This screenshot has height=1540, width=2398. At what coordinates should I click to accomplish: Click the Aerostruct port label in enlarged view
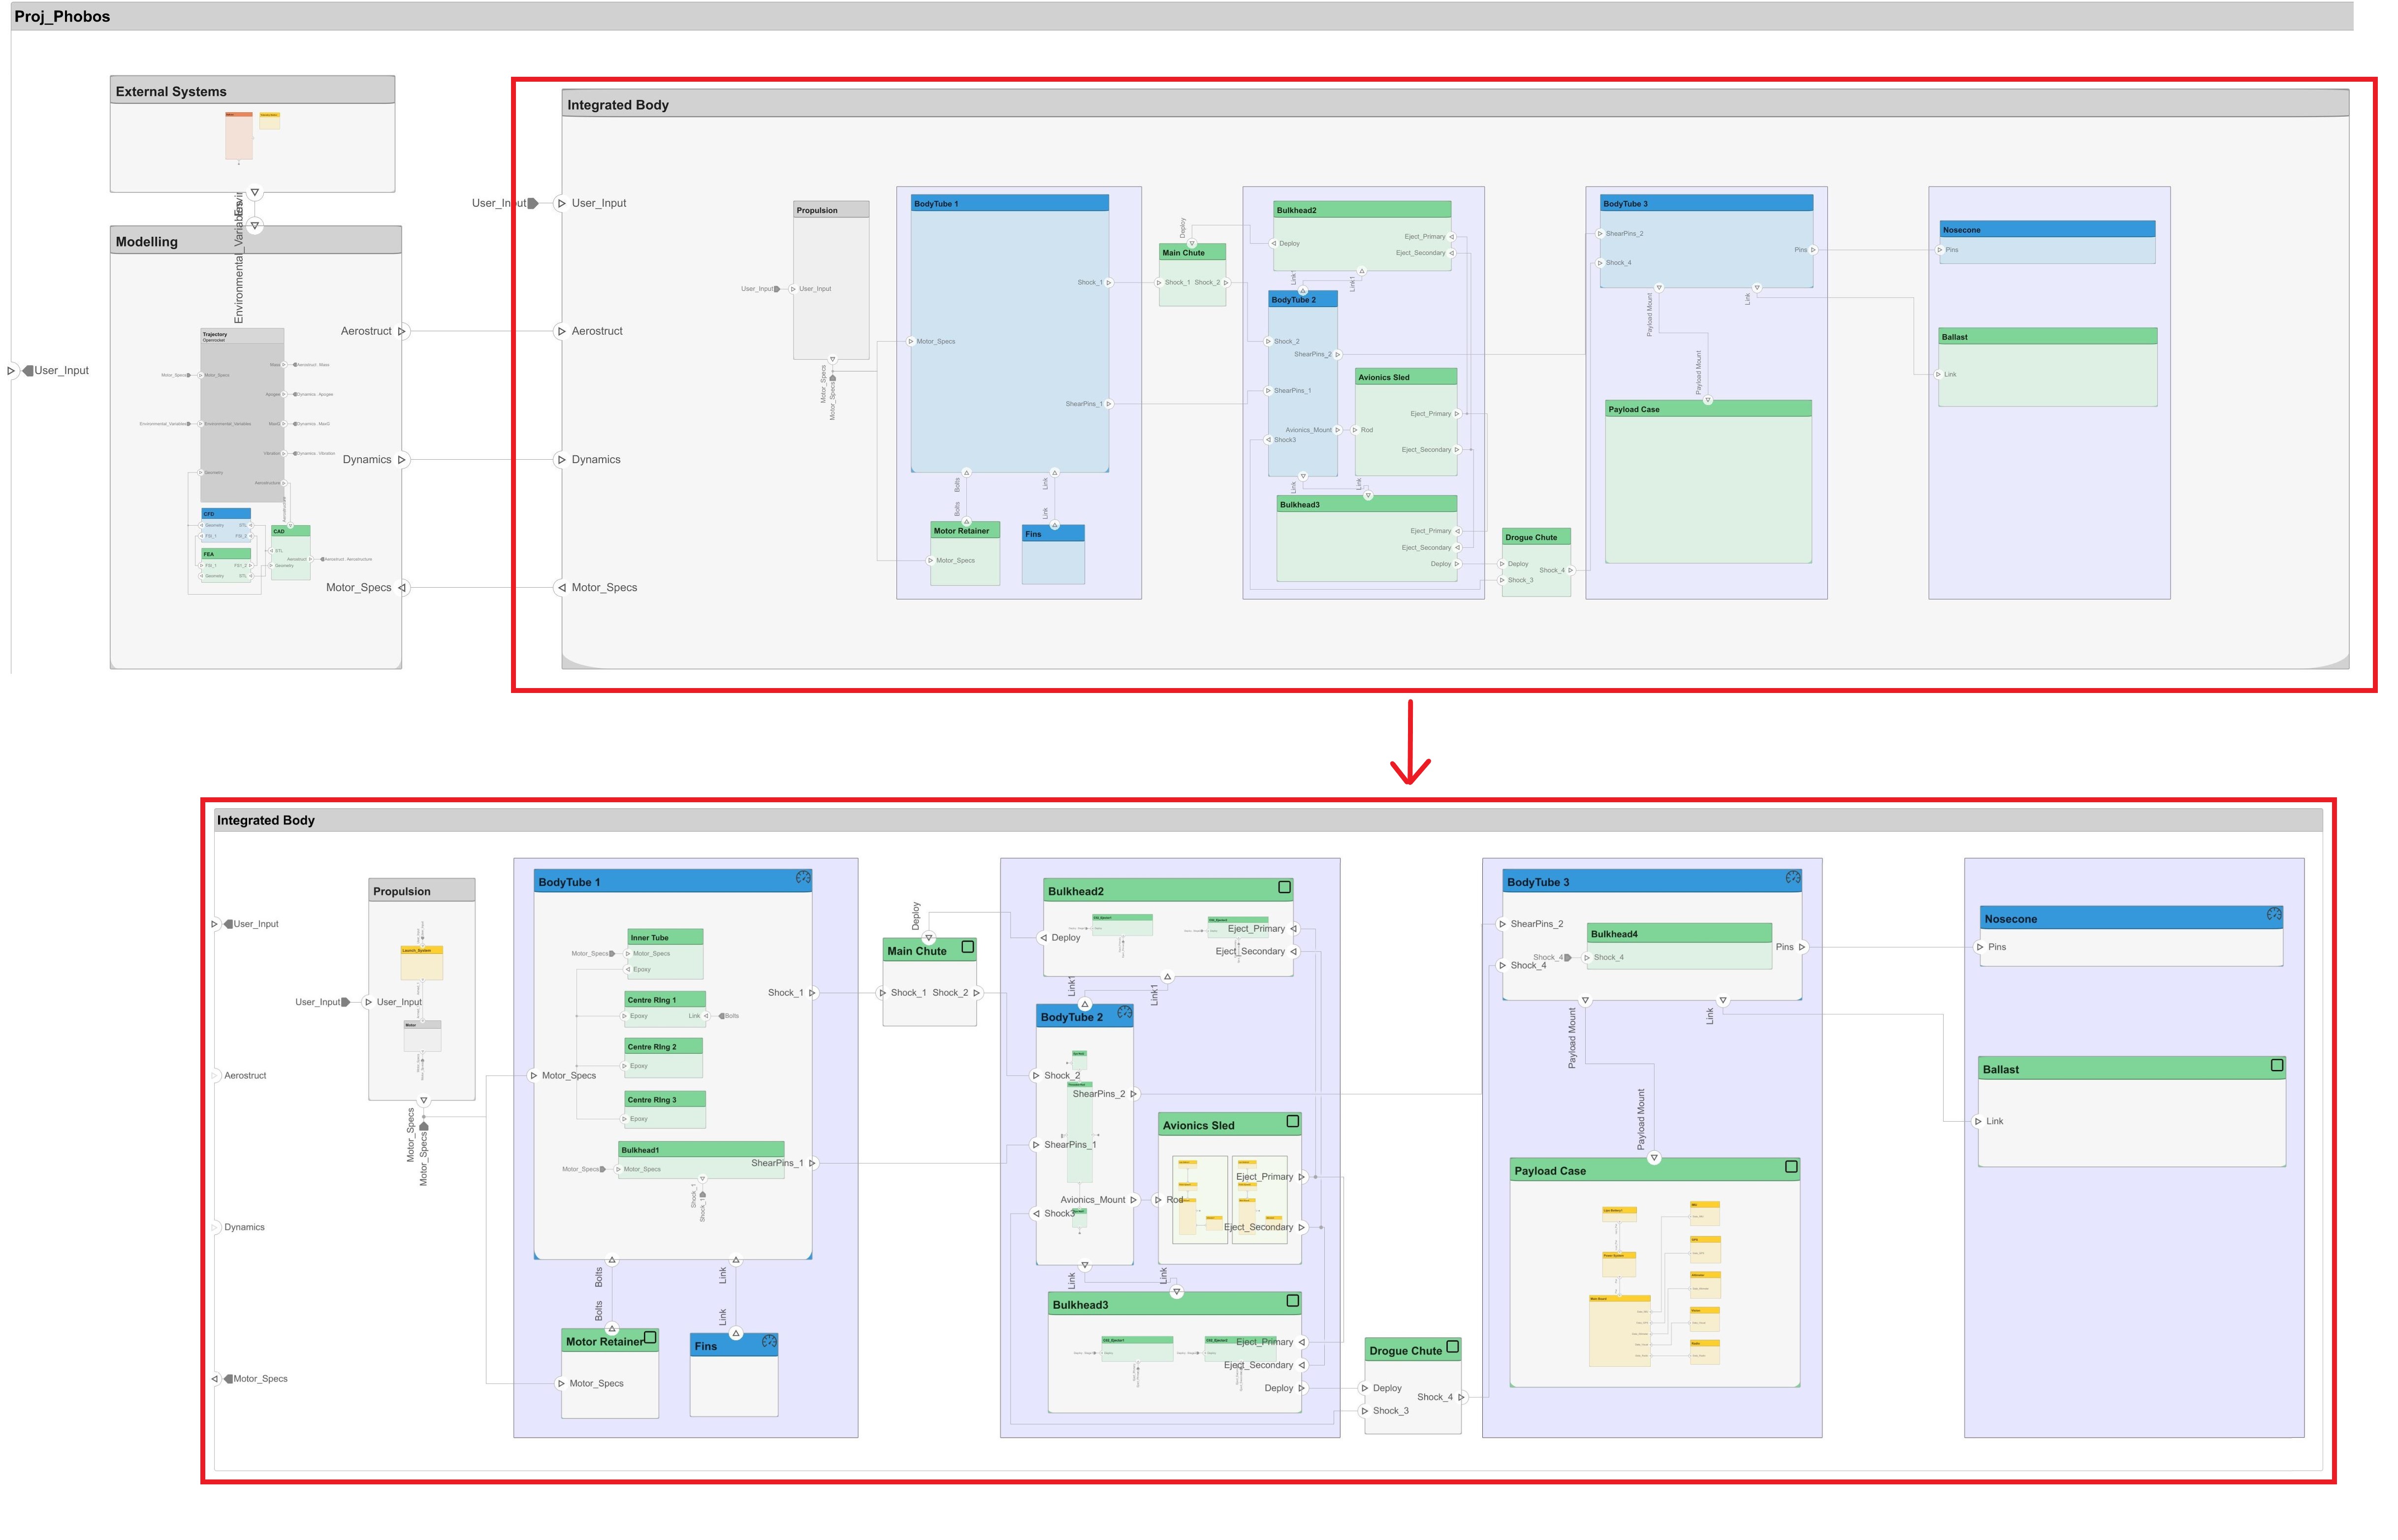245,1075
